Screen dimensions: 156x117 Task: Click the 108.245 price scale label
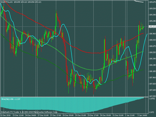(153, 65)
